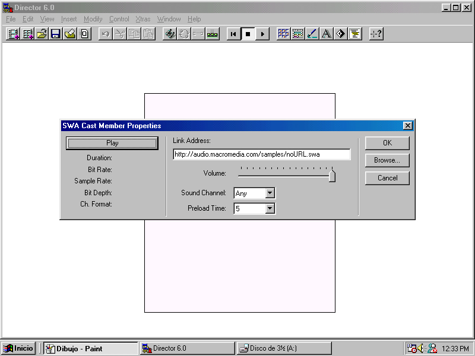The width and height of the screenshot is (475, 356).
Task: Click the Import toolbar icon
Action: [70, 34]
